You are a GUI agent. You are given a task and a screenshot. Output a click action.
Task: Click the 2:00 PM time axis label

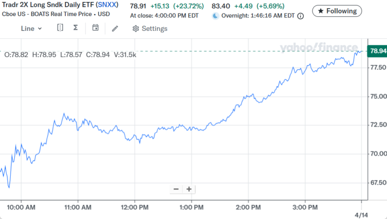[x=248, y=207]
